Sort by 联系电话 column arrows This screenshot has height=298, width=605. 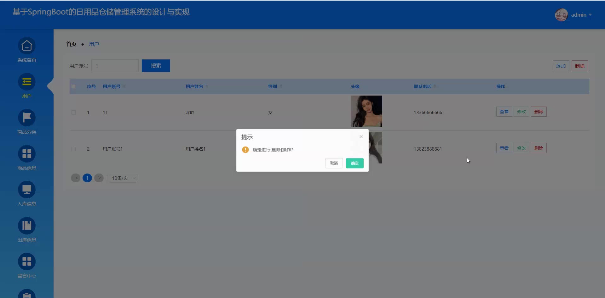[435, 86]
